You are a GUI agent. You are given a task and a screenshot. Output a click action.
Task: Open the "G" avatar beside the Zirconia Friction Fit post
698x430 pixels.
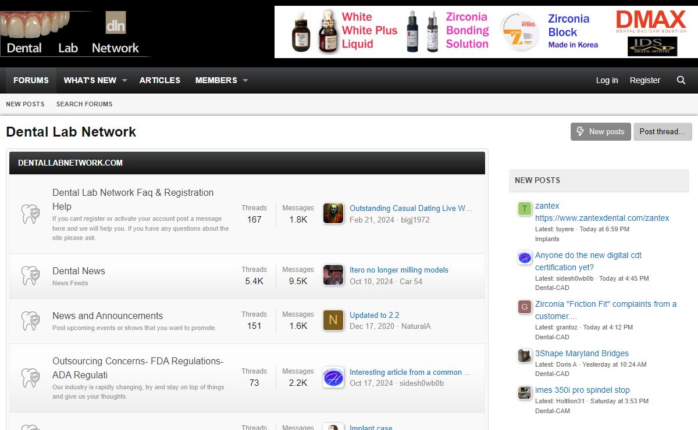[x=525, y=307]
